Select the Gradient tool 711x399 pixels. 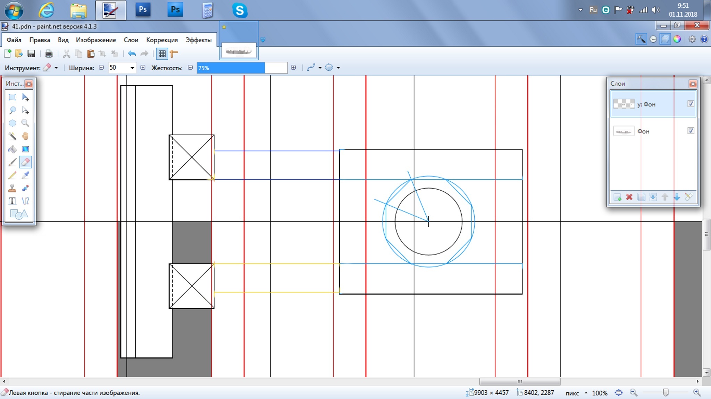pyautogui.click(x=25, y=149)
